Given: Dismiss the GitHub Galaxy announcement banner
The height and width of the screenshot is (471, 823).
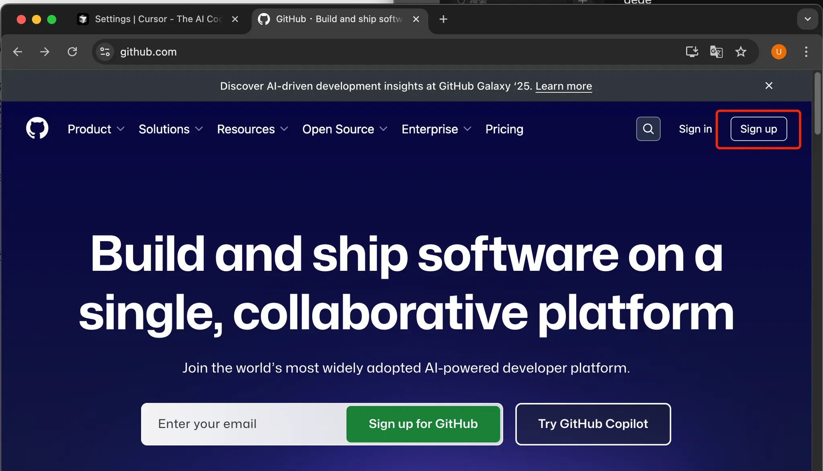Looking at the screenshot, I should tap(769, 85).
